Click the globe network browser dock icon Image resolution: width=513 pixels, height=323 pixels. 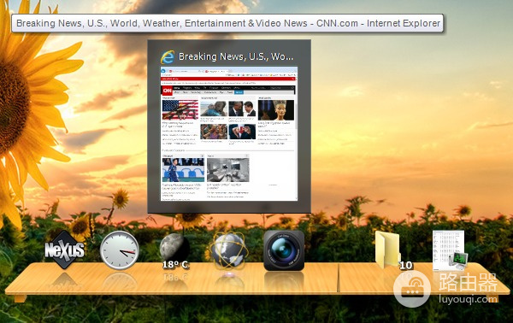click(228, 250)
